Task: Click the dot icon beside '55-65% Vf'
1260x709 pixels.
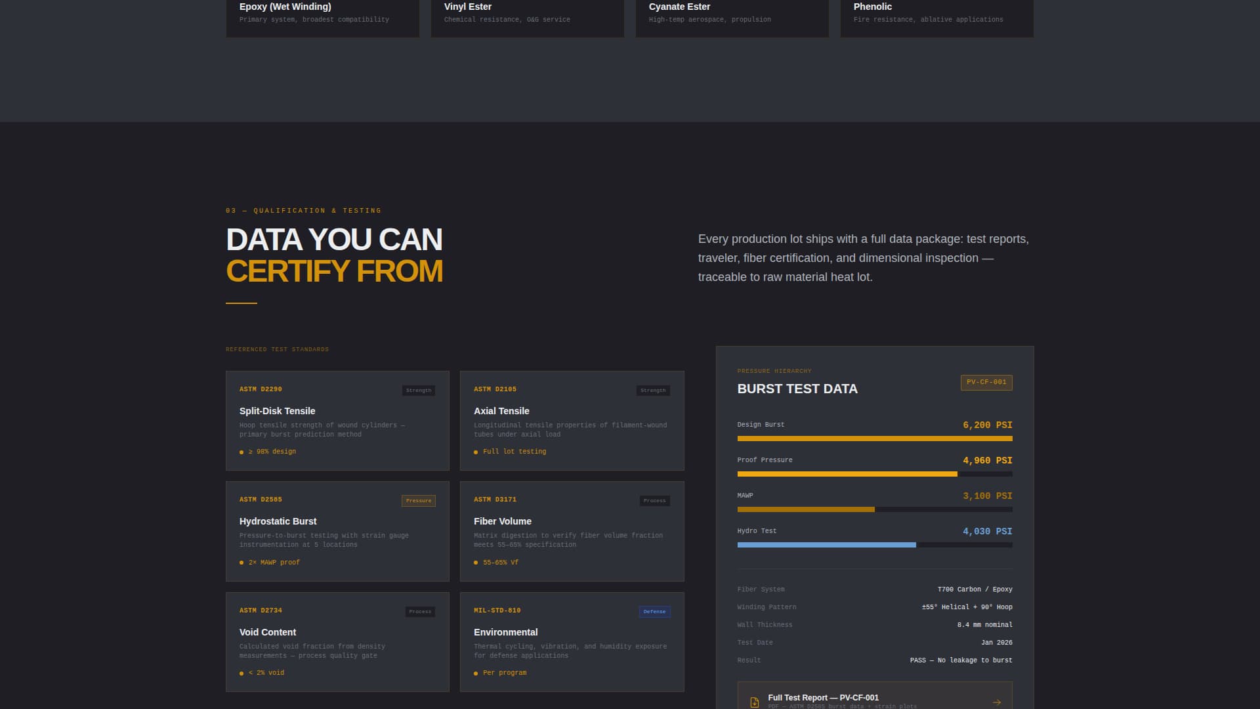Action: (476, 562)
